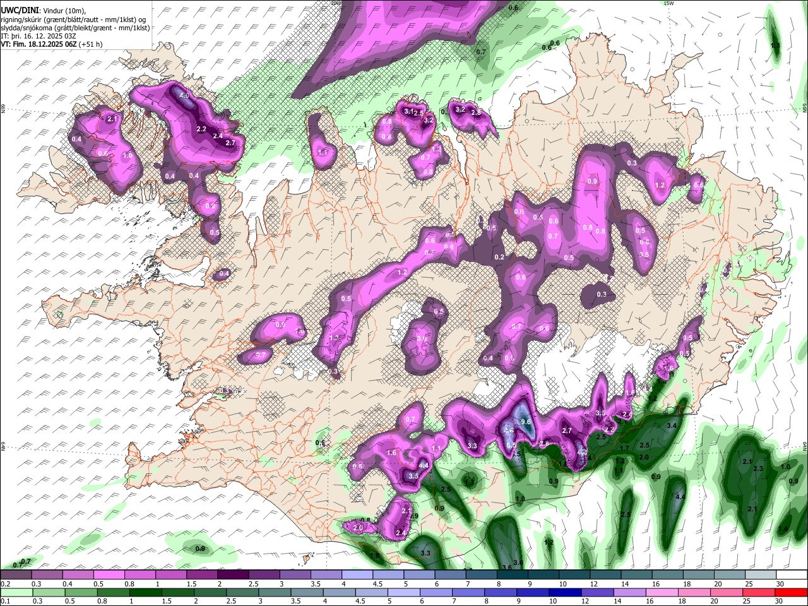Click the 'IT: þri. 16. 12. 2025 03Z' line
808x606 pixels.
pyautogui.click(x=39, y=36)
